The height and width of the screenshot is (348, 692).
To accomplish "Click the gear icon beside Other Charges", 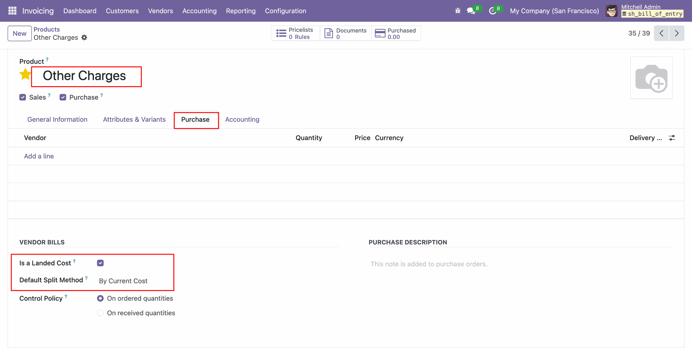I will 84,37.
